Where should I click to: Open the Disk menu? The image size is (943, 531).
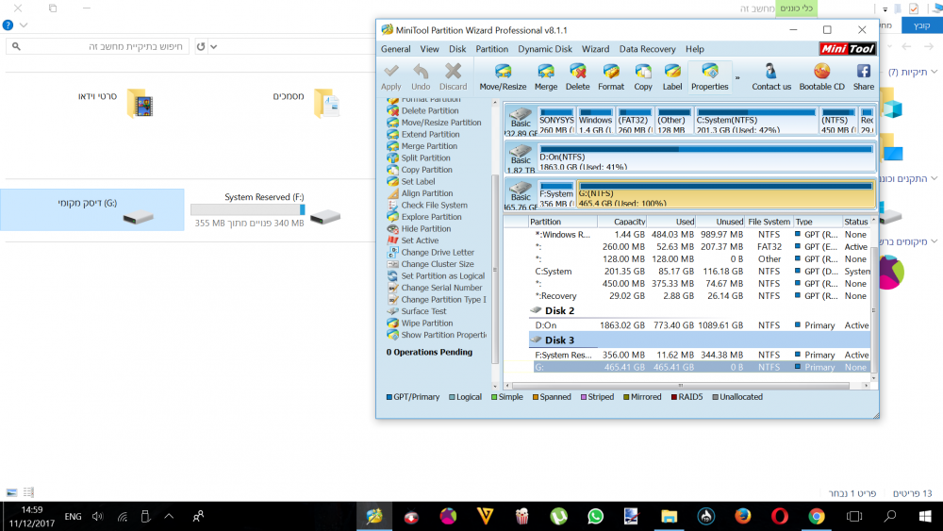click(457, 49)
